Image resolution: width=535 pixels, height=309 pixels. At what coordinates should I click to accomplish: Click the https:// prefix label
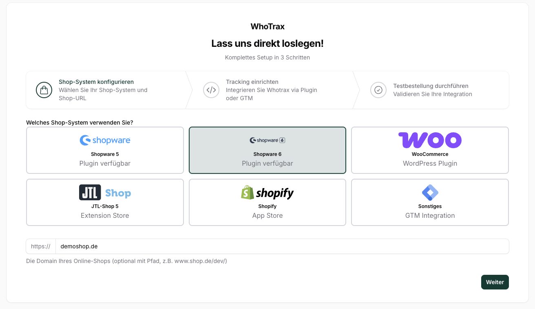pos(40,246)
